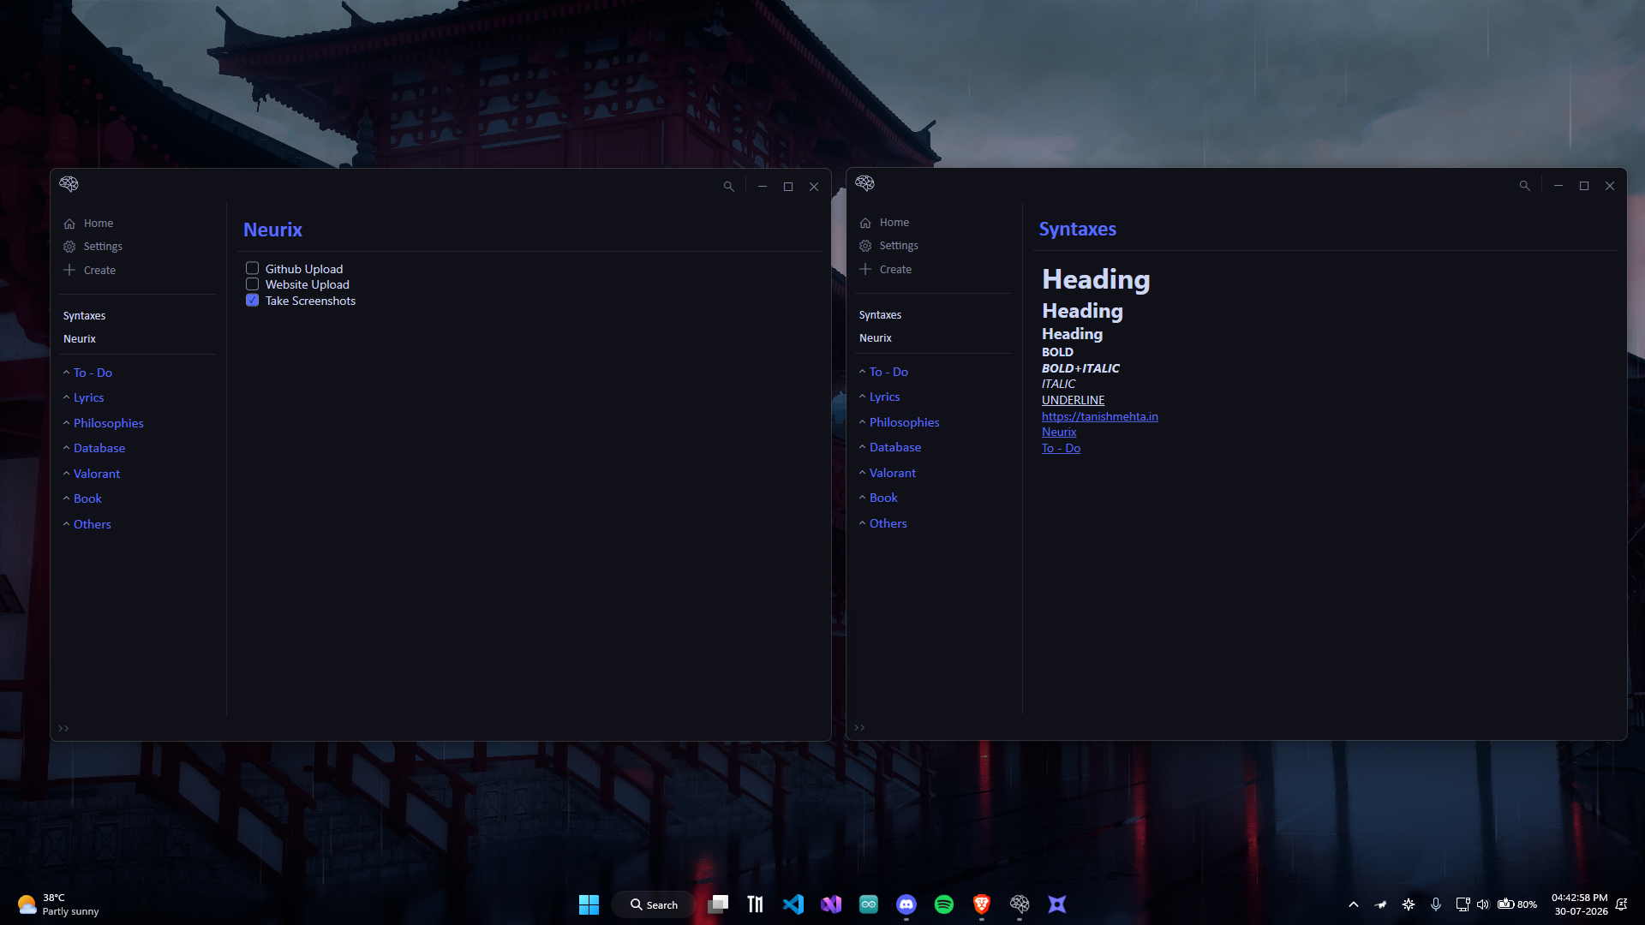This screenshot has height=925, width=1645.
Task: Click the search icon in the Syntaxes window
Action: (x=1525, y=186)
